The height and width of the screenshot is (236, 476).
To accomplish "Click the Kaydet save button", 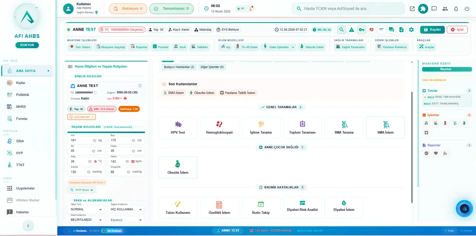I will point(432,30).
